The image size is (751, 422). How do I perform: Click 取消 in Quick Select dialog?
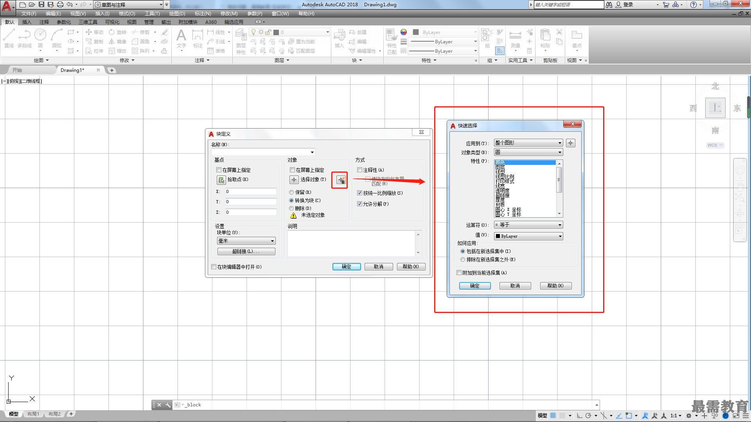point(515,286)
